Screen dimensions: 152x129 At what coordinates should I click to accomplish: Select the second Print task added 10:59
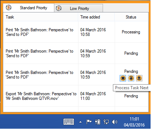[76, 75]
